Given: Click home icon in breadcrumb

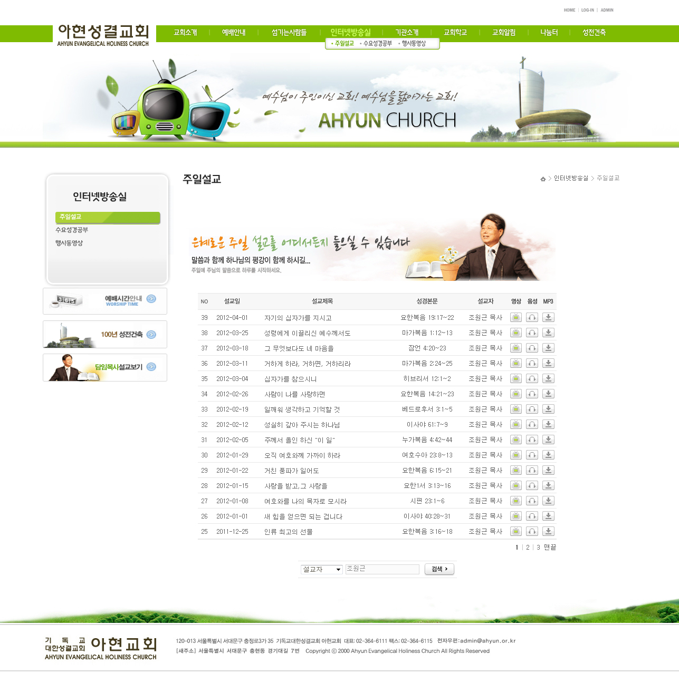Looking at the screenshot, I should point(543,179).
